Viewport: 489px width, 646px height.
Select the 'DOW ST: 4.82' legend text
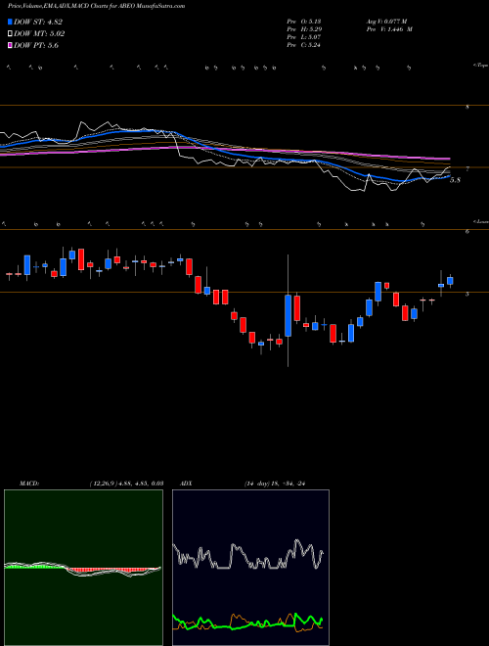(x=38, y=23)
